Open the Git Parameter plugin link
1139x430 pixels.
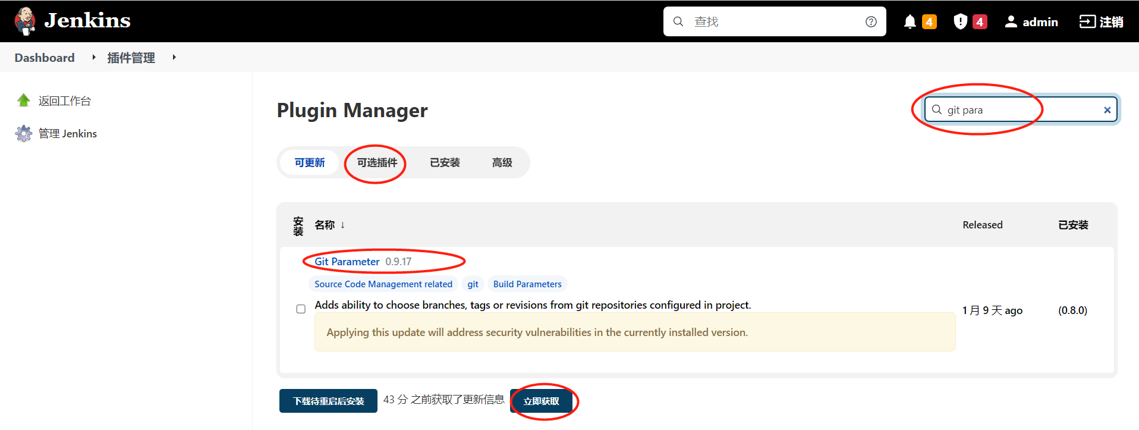click(x=347, y=262)
